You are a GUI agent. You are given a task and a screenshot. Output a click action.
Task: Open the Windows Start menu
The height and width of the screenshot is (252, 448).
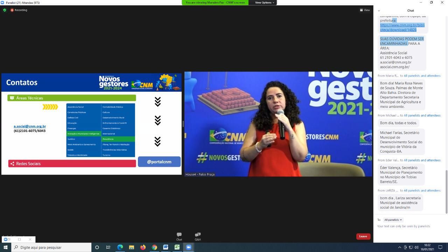click(5, 247)
